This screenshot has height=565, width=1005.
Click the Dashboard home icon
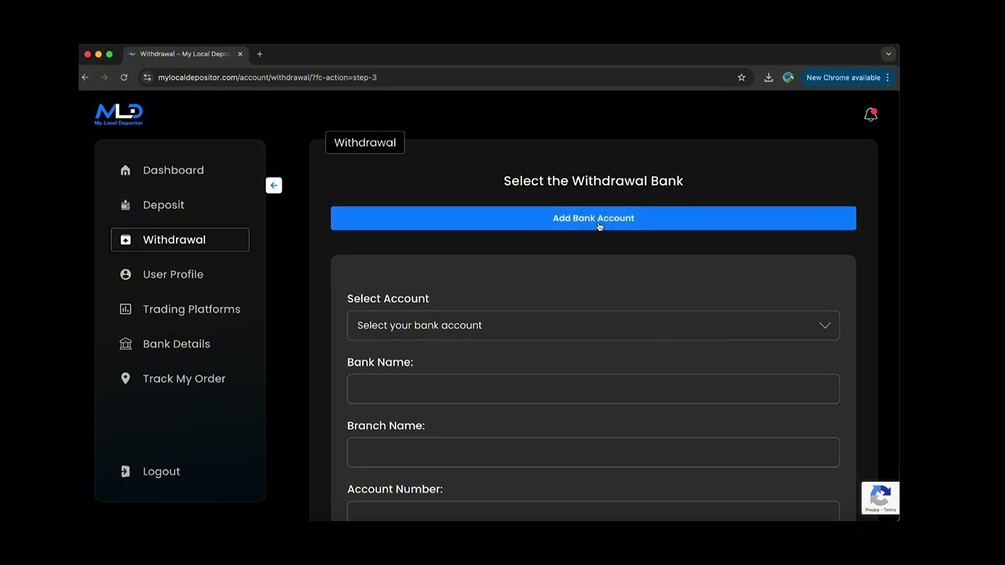126,170
